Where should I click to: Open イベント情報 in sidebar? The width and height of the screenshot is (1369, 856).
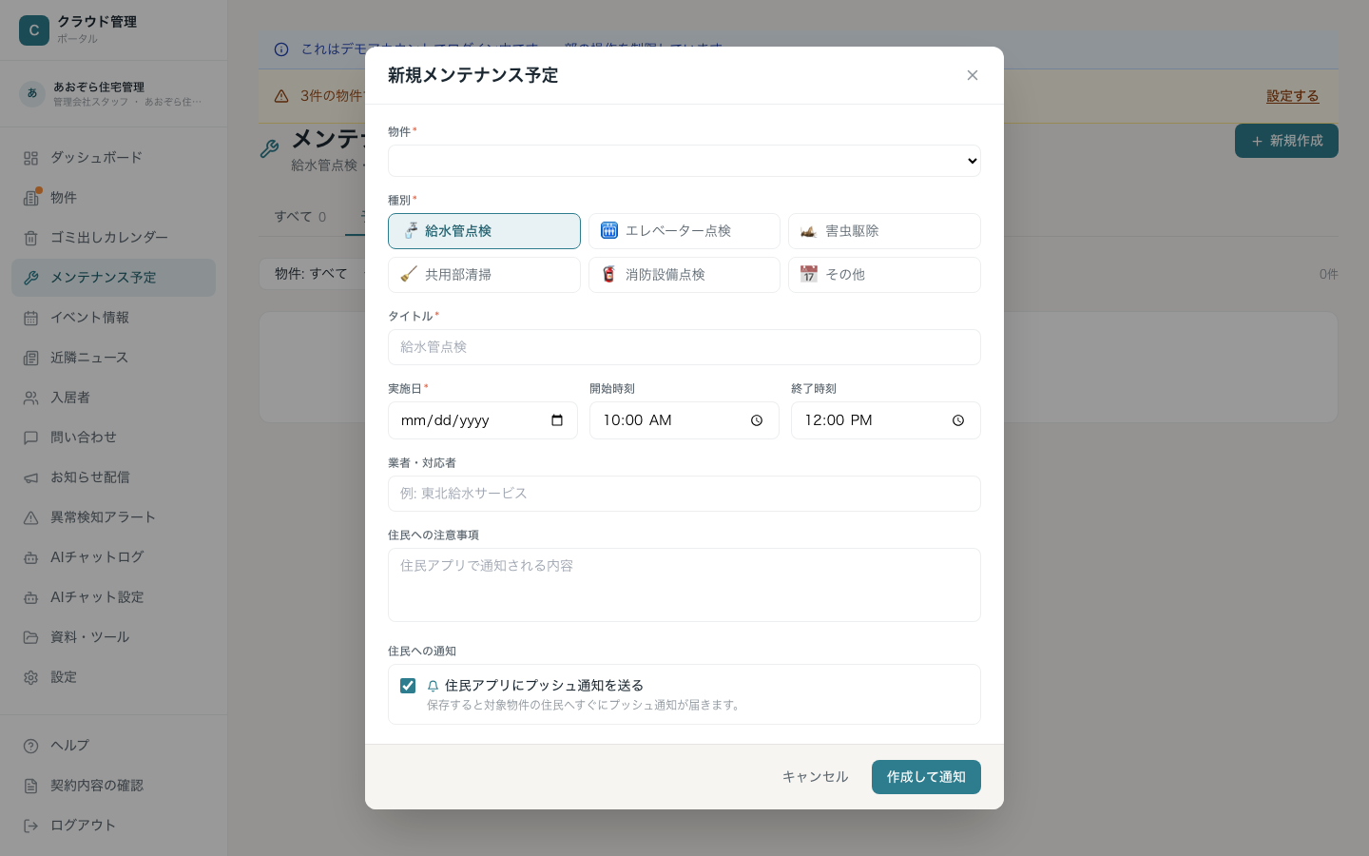[113, 318]
